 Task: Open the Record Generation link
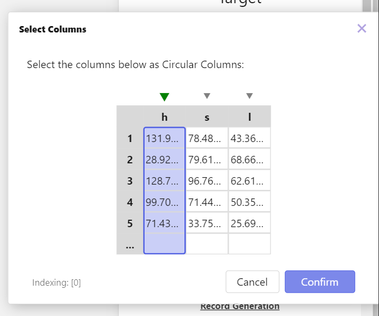coord(240,306)
